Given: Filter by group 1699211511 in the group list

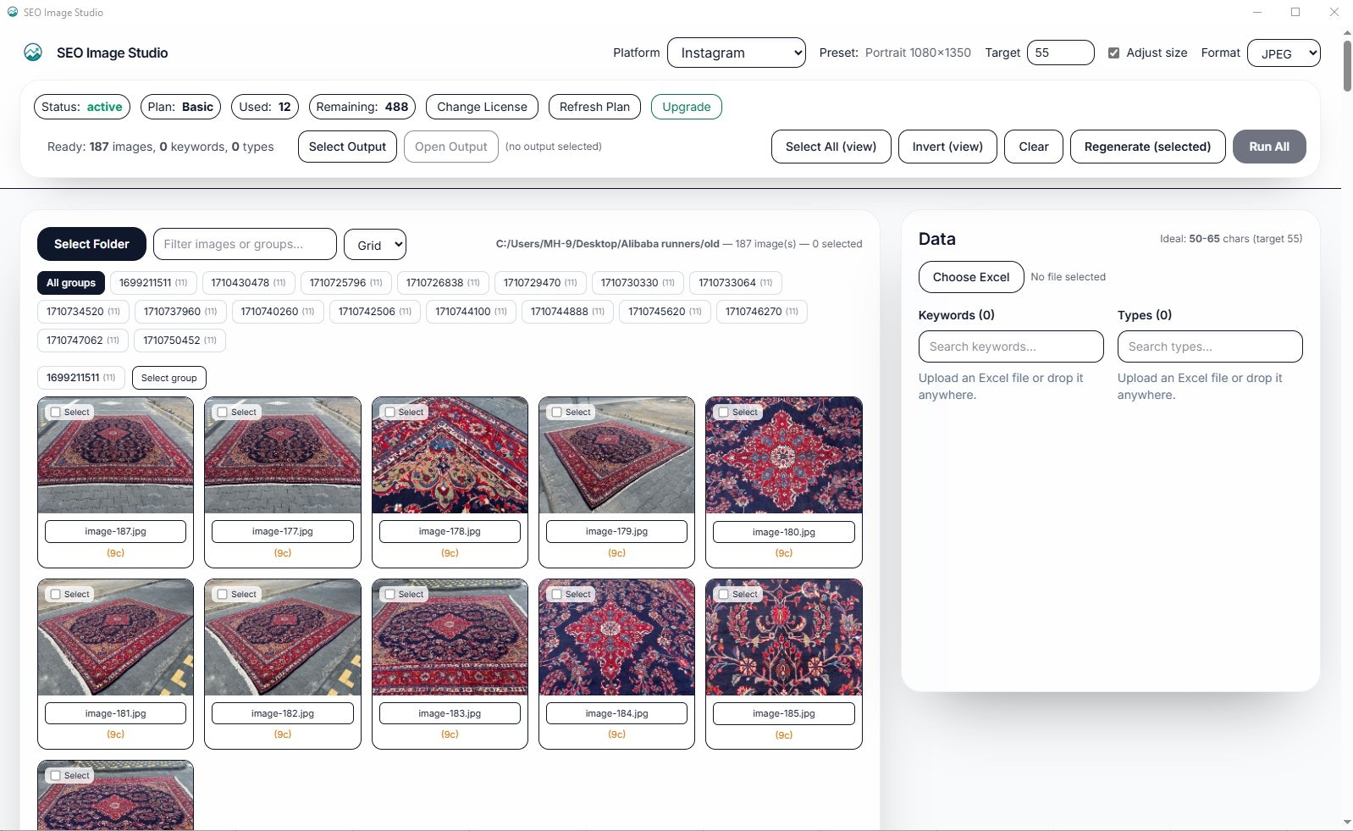Looking at the screenshot, I should click(x=153, y=283).
